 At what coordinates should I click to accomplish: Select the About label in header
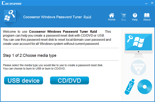pyautogui.click(x=147, y=19)
